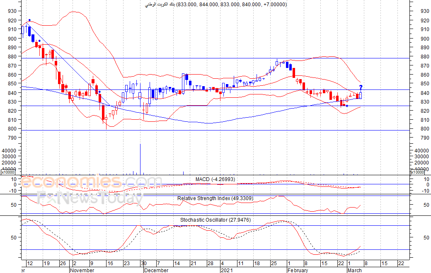
Task: Click the date label 16 above November
Action: (110, 263)
